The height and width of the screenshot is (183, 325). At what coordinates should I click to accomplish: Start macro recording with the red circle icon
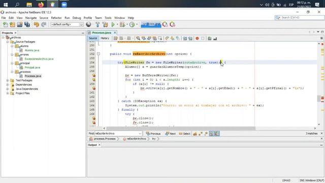point(197,39)
